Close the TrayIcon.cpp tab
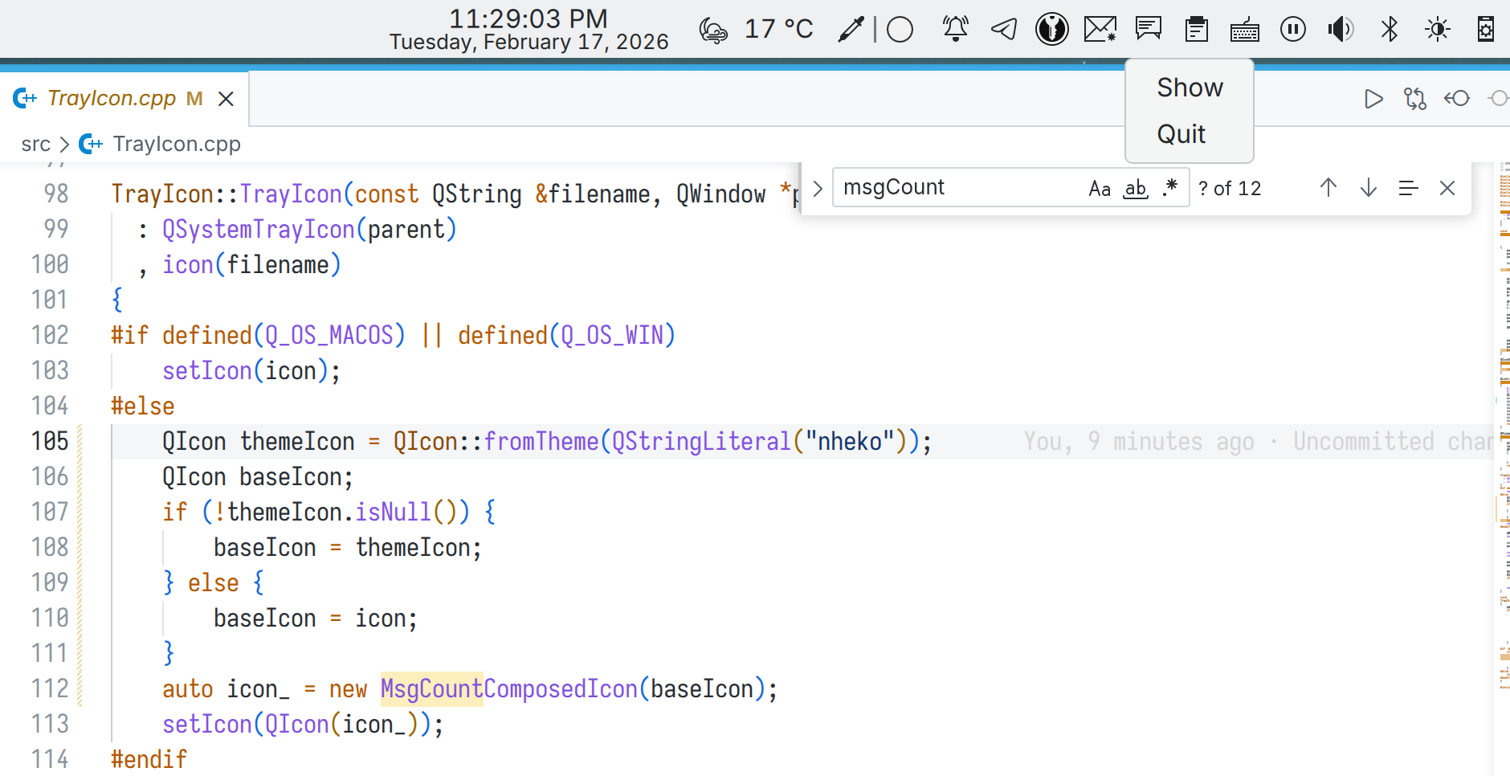 click(x=226, y=99)
